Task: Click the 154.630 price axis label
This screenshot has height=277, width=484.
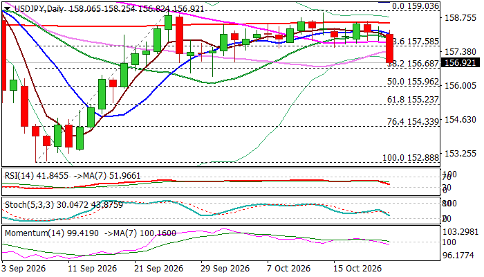Action: click(x=460, y=120)
